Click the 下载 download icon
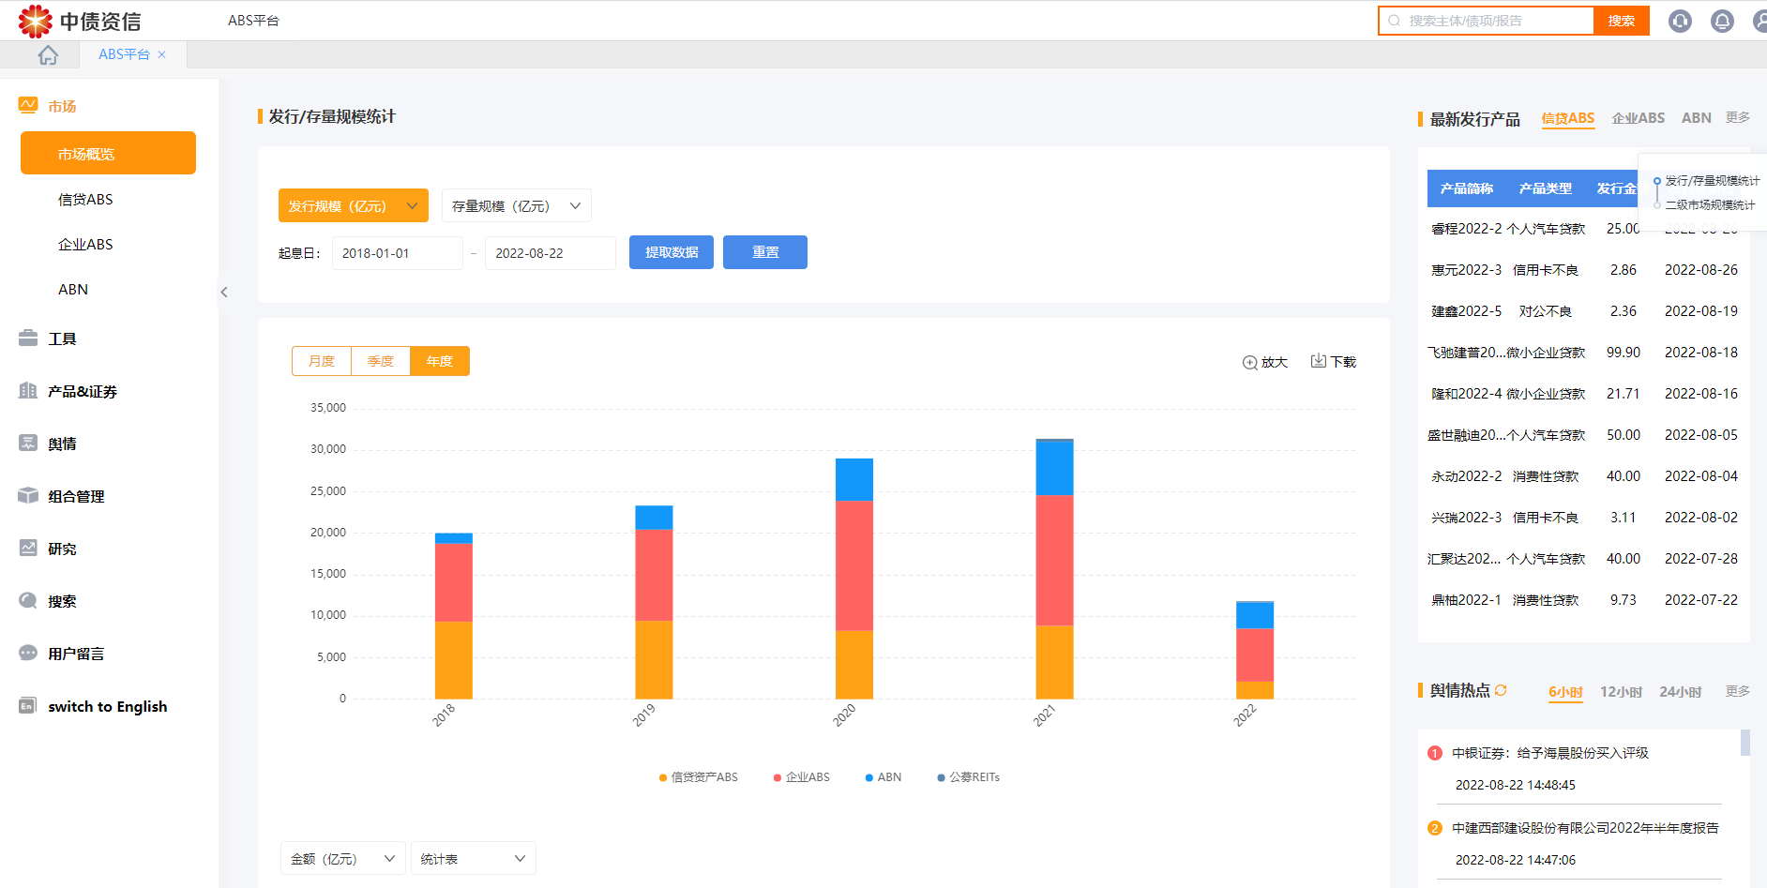Screen dimensions: 1767x888 1318,361
